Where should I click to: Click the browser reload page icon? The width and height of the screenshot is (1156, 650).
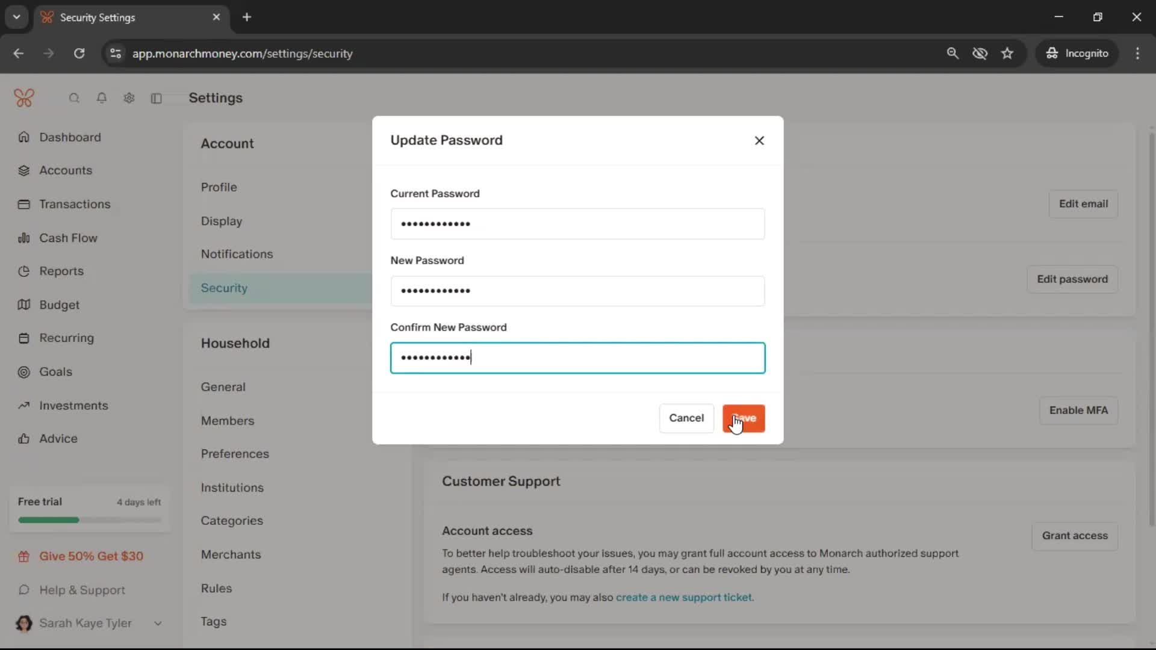coord(79,54)
